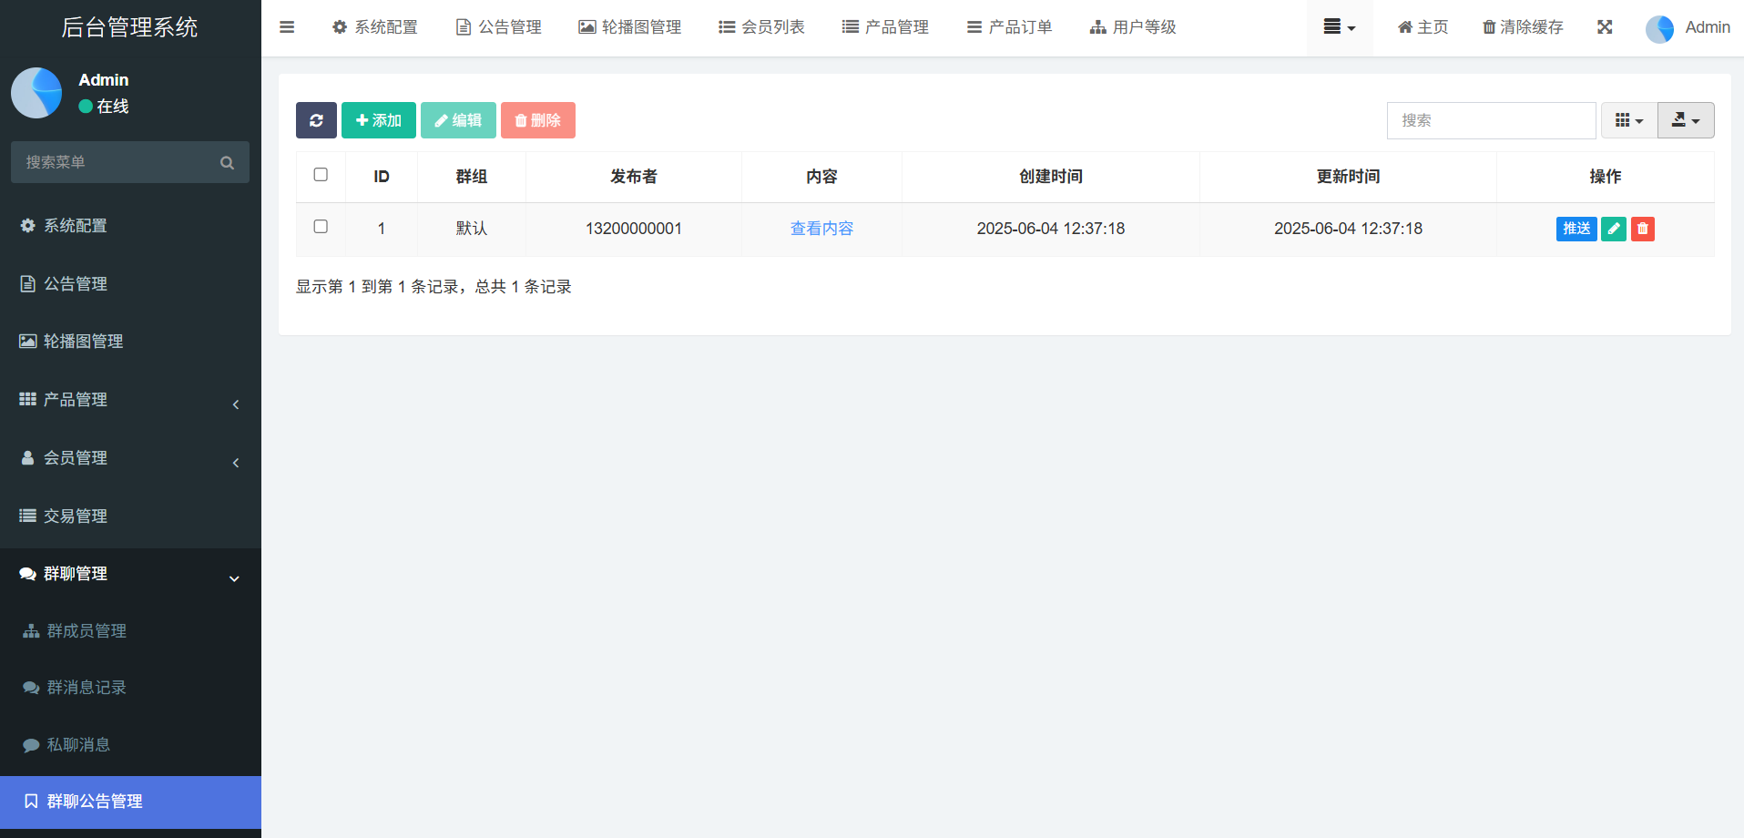1744x838 pixels.
Task: Click green edit icon in row 1
Action: click(x=1614, y=229)
